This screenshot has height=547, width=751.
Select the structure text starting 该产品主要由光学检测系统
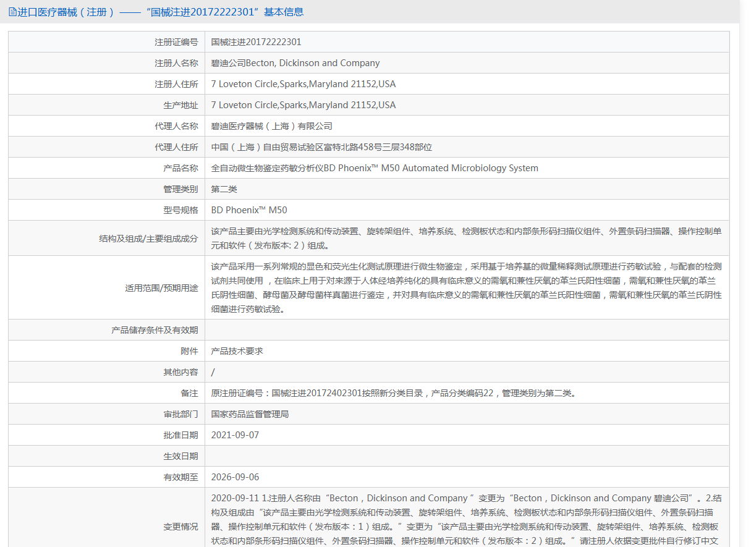coord(466,239)
